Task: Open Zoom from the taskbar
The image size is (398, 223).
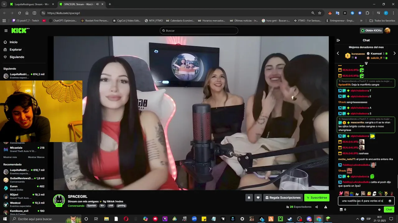Action: [x=194, y=219]
